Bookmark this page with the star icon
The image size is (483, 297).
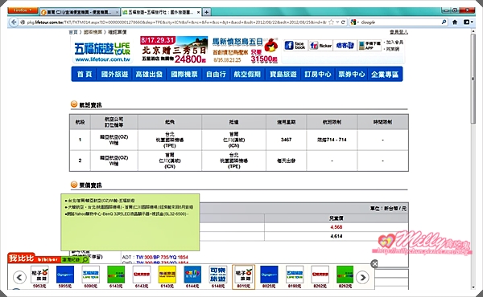(331, 22)
